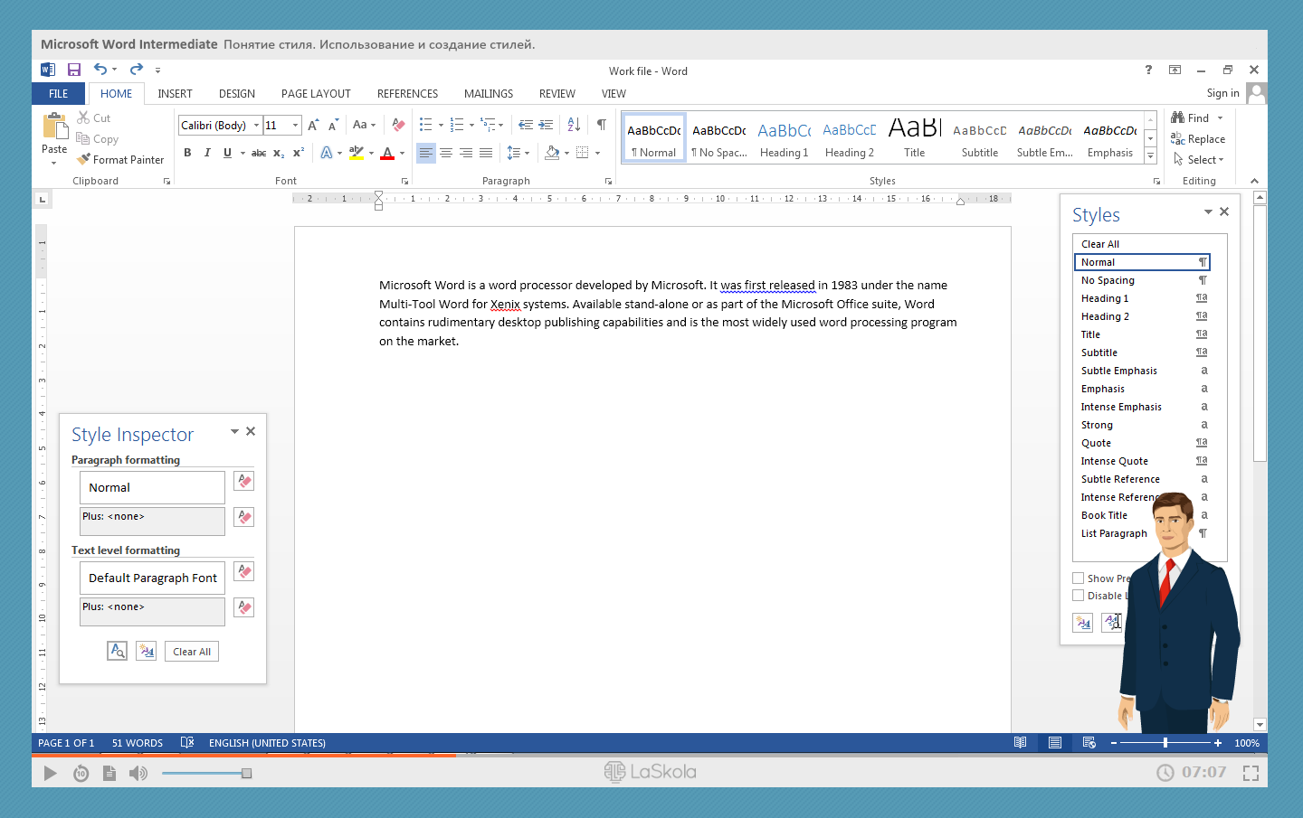Center align the paragraph text

[x=446, y=153]
